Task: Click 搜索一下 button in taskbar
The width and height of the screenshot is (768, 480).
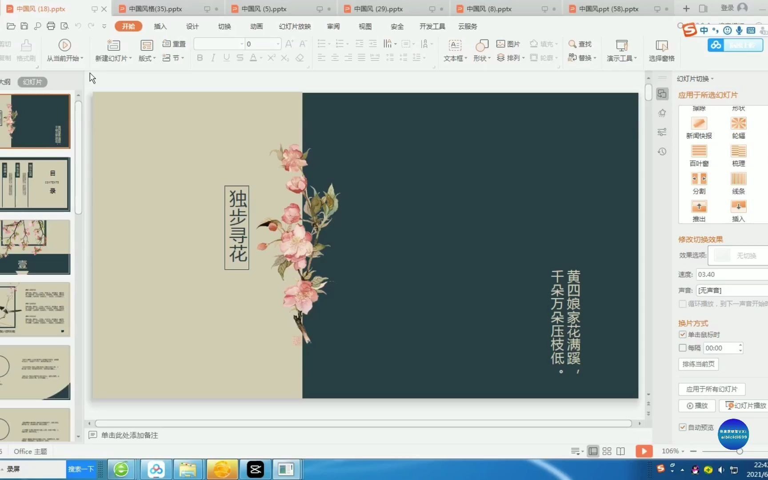Action: click(x=81, y=469)
